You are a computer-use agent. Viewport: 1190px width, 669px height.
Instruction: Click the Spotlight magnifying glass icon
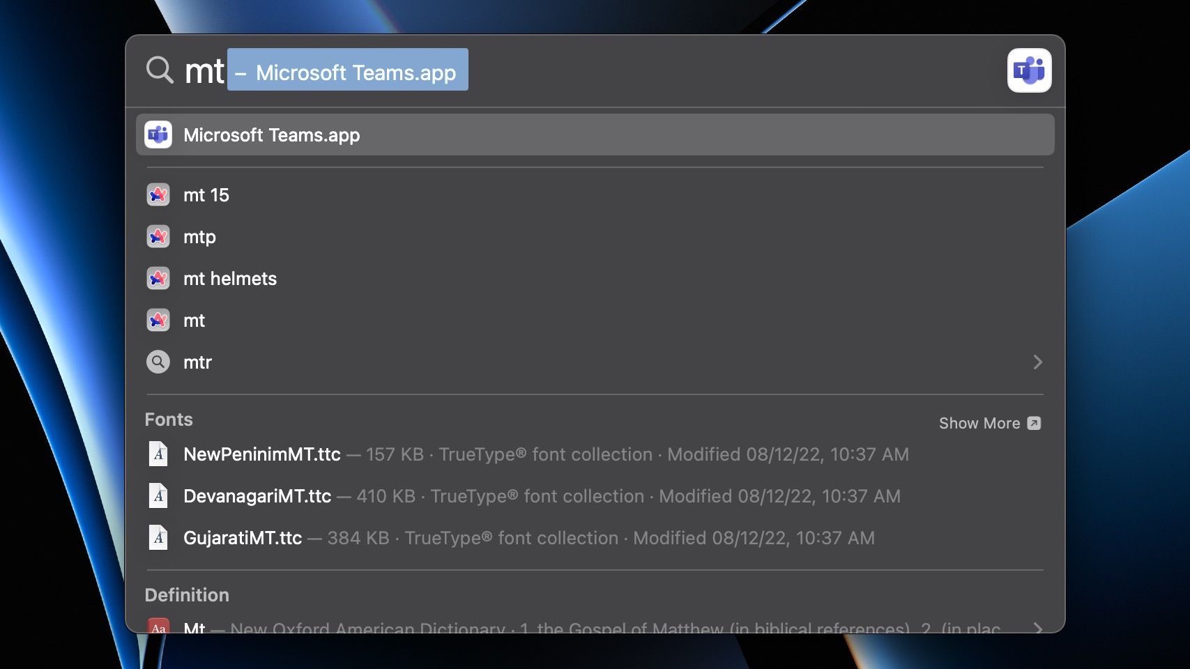(160, 70)
